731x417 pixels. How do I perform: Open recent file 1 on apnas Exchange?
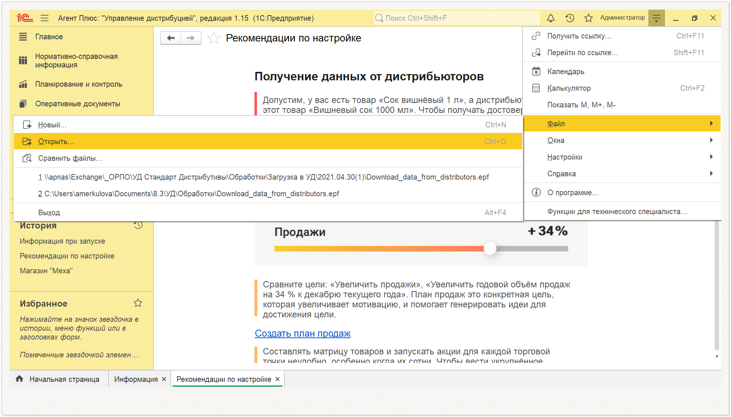268,177
